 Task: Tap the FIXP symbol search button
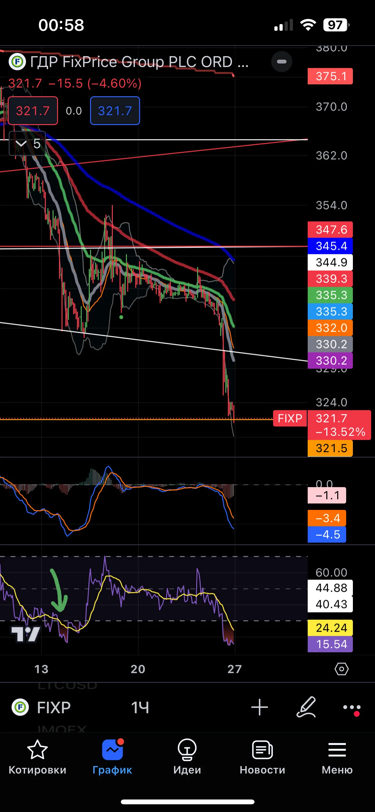(x=41, y=707)
